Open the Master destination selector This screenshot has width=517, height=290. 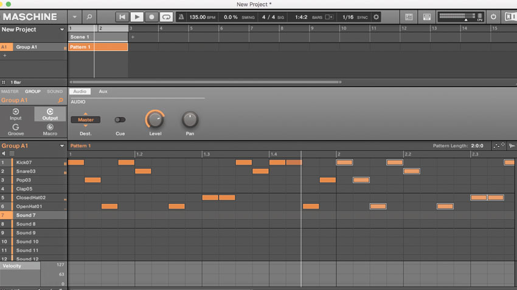85,120
